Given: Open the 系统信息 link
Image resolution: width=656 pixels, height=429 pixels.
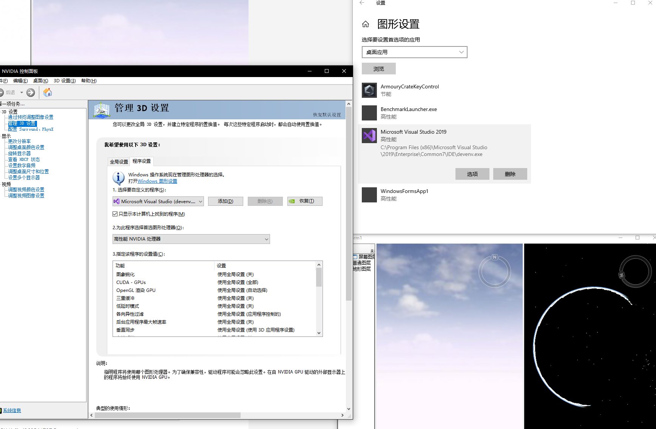Looking at the screenshot, I should click(x=12, y=410).
